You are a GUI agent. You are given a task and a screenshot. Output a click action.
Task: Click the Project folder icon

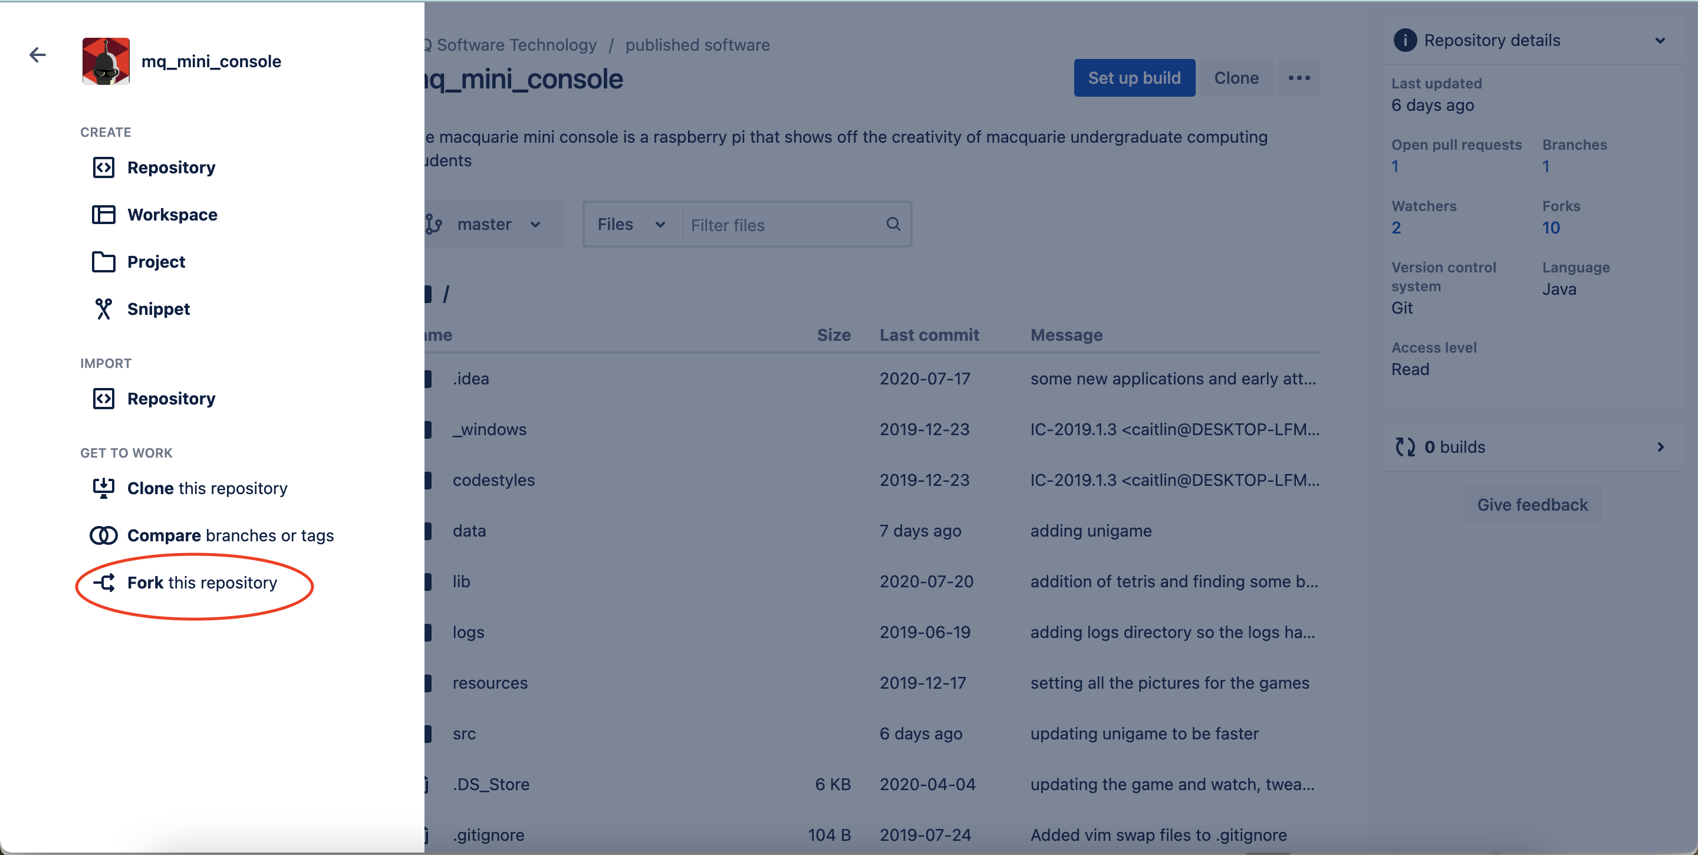click(104, 262)
